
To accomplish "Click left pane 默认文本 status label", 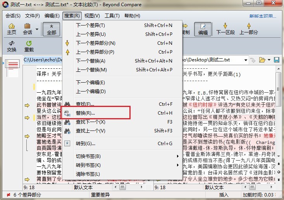I will coord(83,188).
